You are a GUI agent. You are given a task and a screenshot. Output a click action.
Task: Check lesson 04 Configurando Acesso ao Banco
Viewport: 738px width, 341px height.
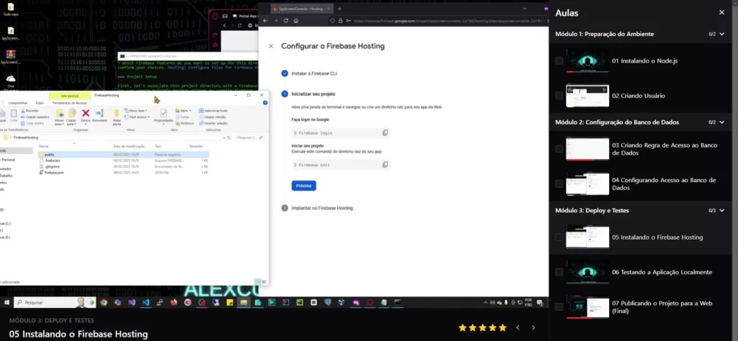click(x=559, y=183)
